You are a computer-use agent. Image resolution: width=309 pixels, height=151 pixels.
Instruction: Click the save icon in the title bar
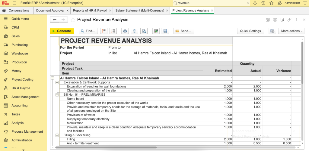(x=268, y=20)
